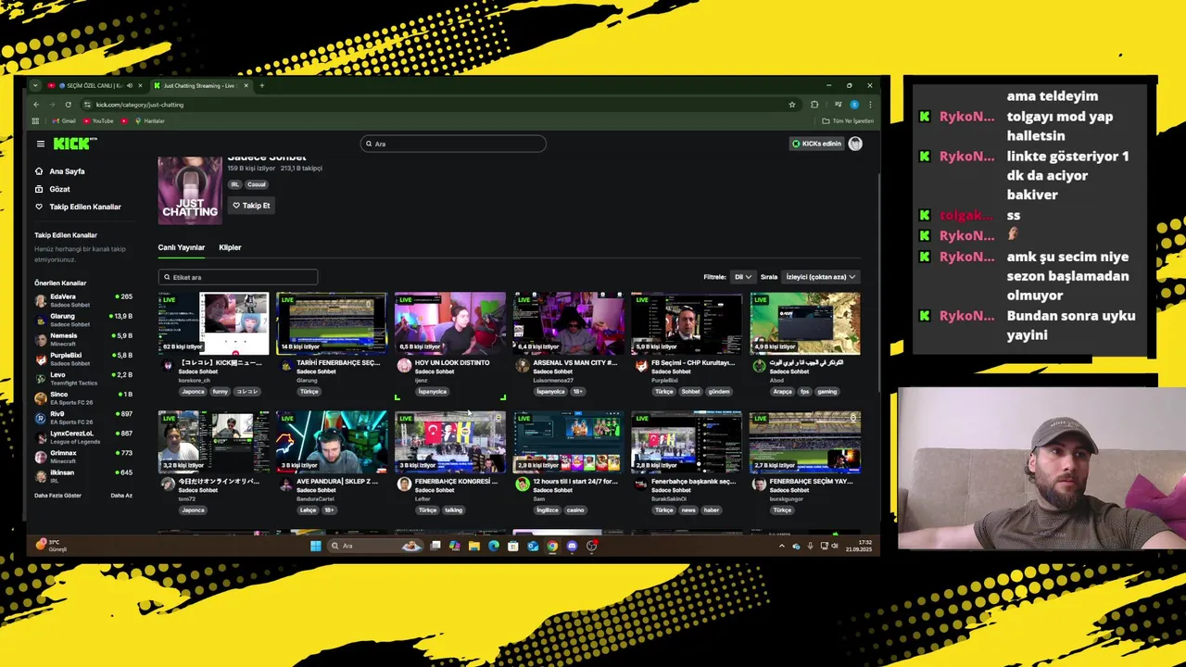Open Tüm Yer İşaretleri bookmarks folder
1186x667 pixels.
848,120
